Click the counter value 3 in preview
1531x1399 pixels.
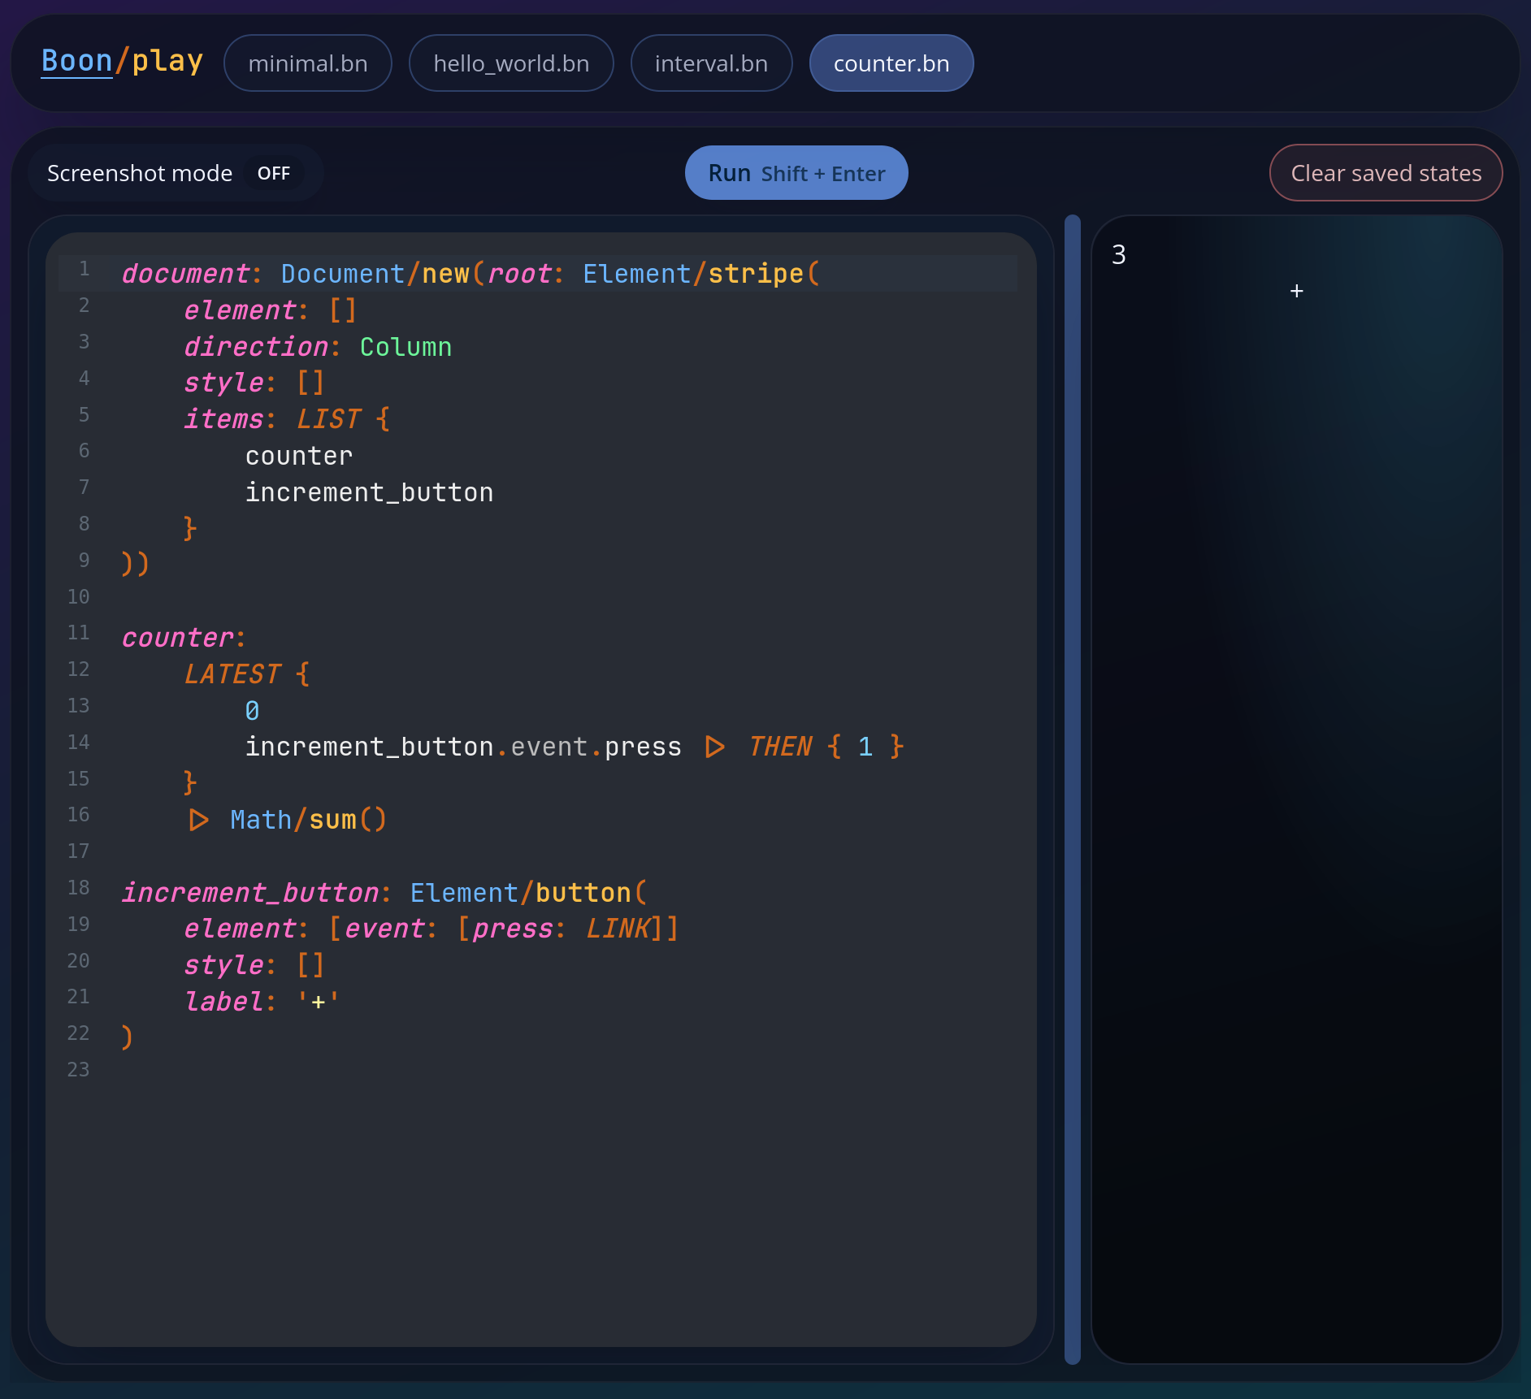[x=1118, y=255]
